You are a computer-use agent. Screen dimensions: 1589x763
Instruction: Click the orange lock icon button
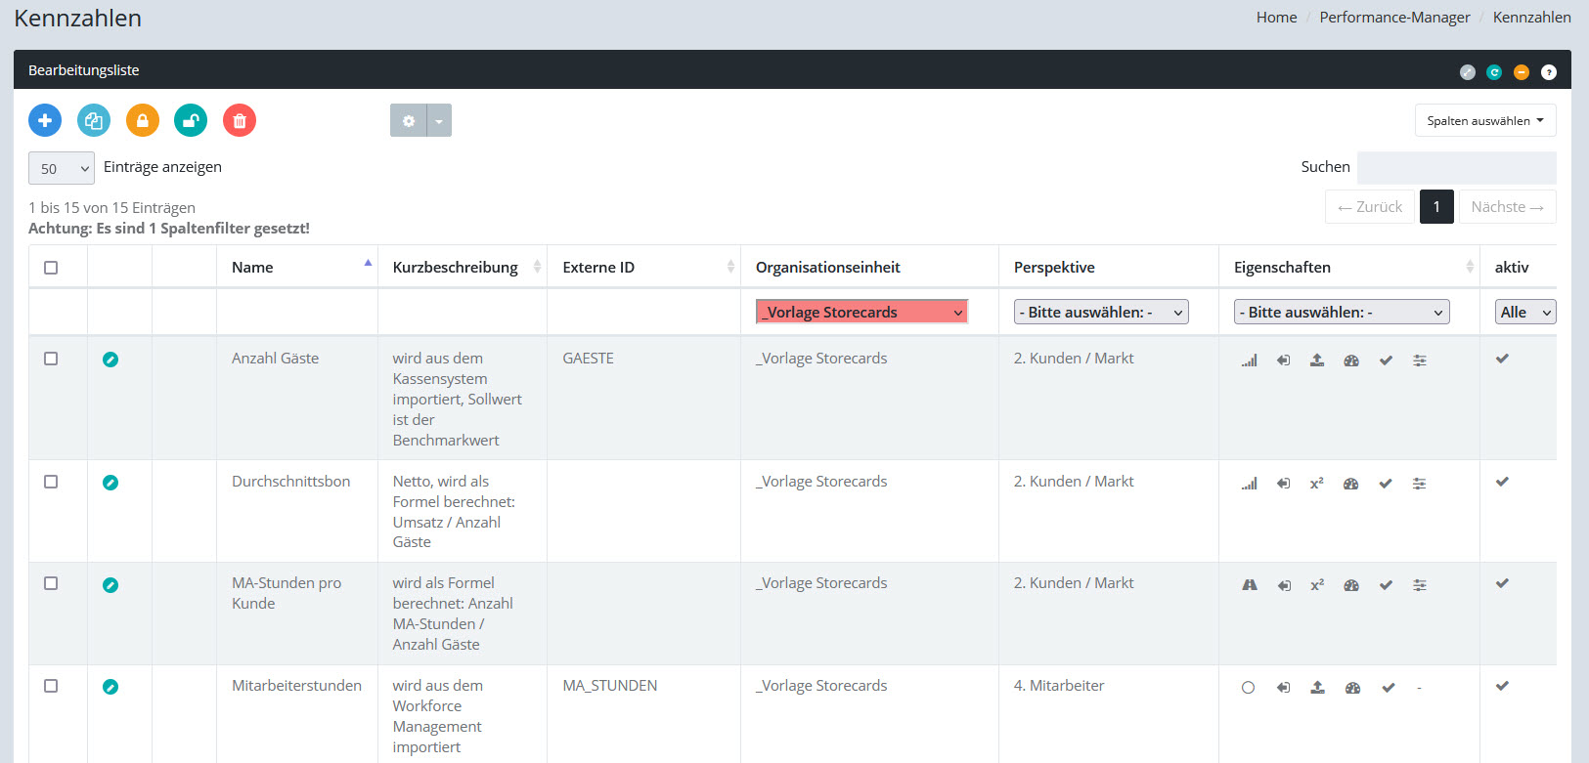click(x=143, y=120)
